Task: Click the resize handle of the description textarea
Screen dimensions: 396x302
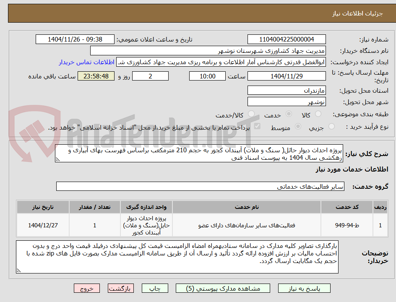Action: coord(57,159)
